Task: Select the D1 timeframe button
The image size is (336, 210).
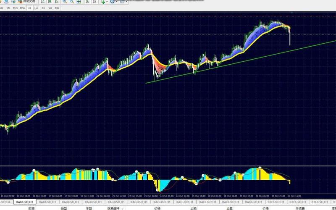Action: [x=44, y=8]
